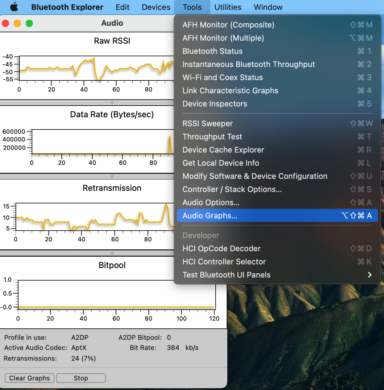Click Test Bluetooth UI Panels label
384x390 pixels.
tap(226, 275)
